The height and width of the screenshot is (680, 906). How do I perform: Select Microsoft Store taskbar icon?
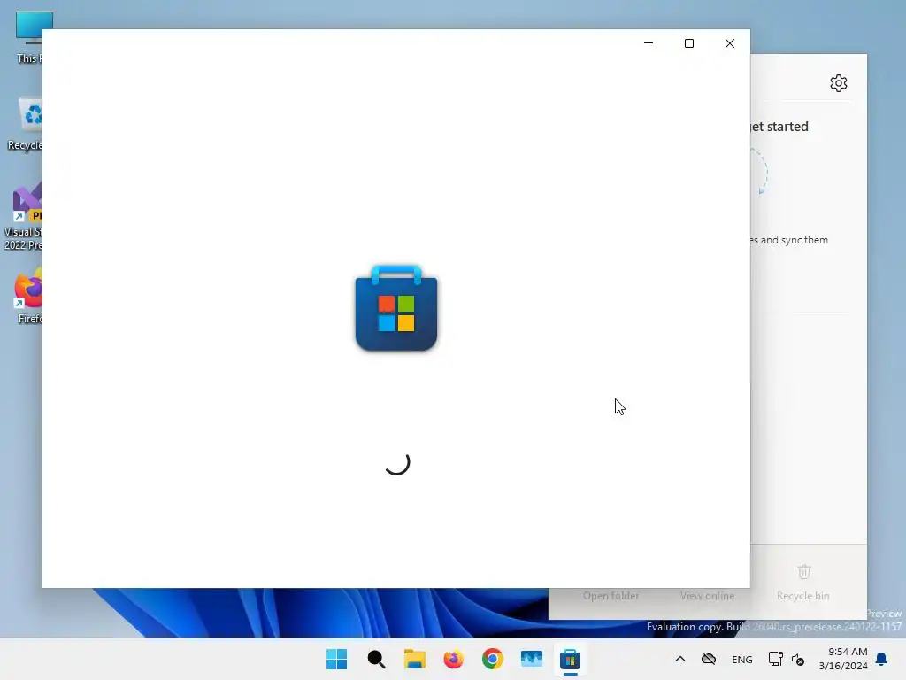pos(570,659)
